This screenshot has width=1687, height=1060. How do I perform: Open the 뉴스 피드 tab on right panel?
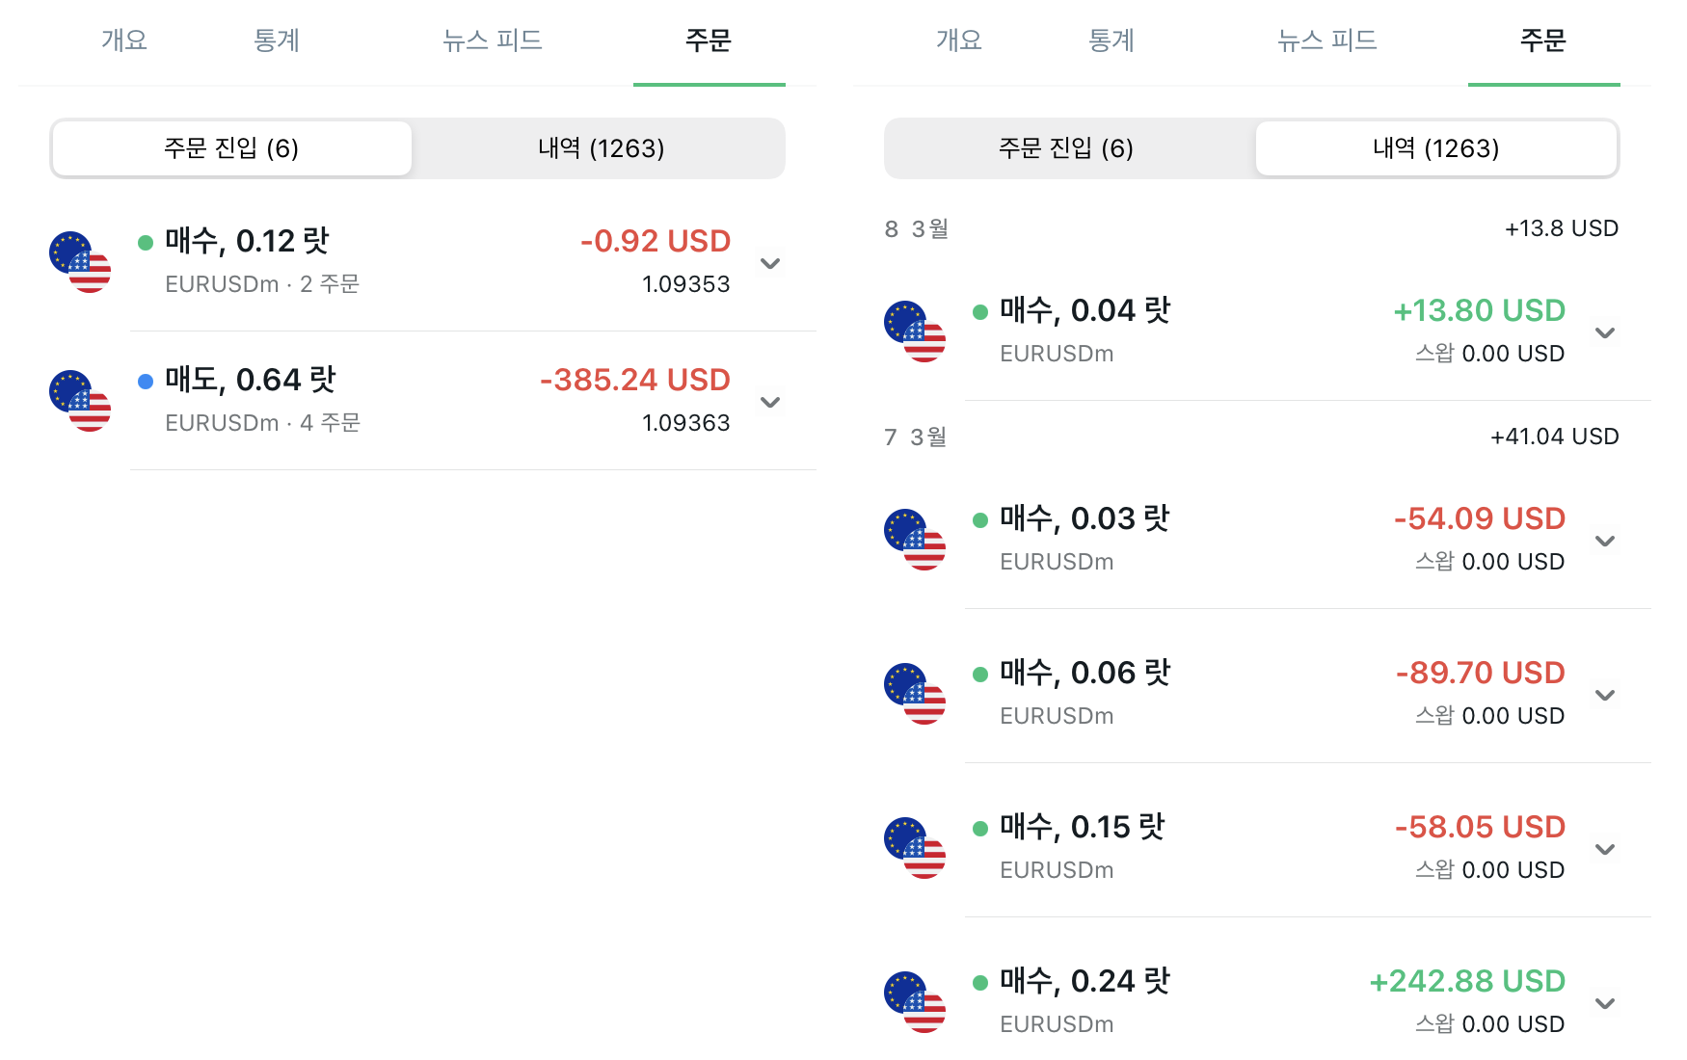pos(1326,40)
